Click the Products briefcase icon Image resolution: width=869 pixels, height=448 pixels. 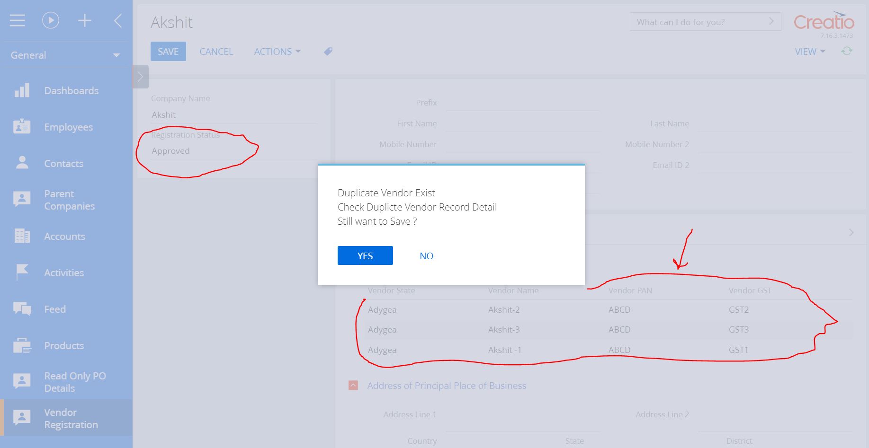point(22,345)
